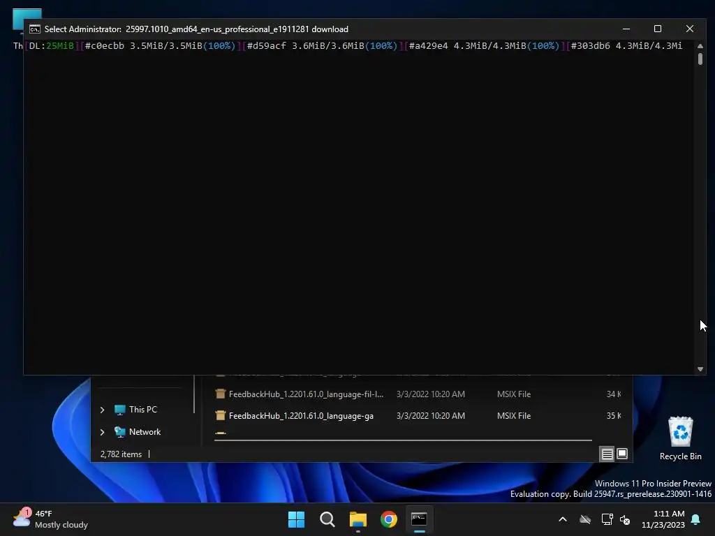Click 34 KB size of language-fil row
Screen dimensions: 715x536
coord(614,394)
